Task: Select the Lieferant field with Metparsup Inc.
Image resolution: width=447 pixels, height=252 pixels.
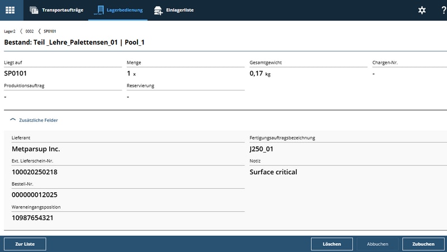Action: (x=36, y=149)
